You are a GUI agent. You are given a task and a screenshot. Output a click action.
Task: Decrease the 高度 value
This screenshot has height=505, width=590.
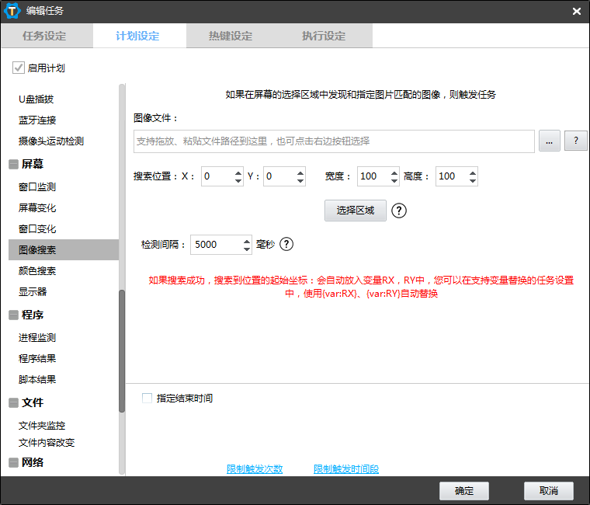tap(473, 180)
